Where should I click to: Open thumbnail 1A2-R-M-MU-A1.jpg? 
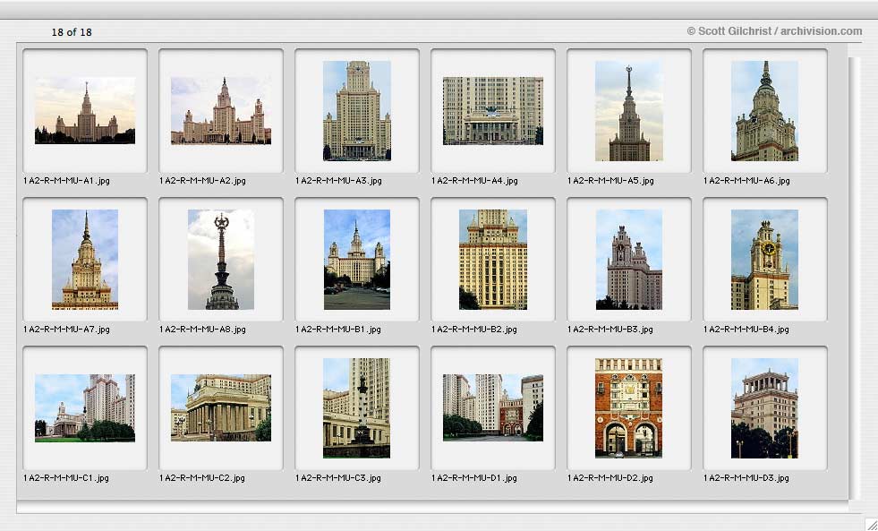[x=85, y=110]
